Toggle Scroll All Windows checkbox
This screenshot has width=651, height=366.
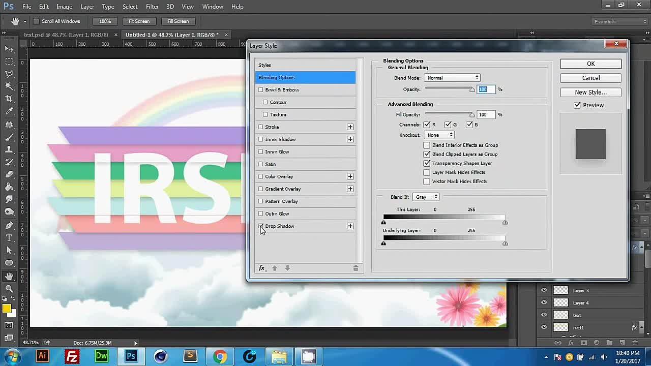pos(36,21)
